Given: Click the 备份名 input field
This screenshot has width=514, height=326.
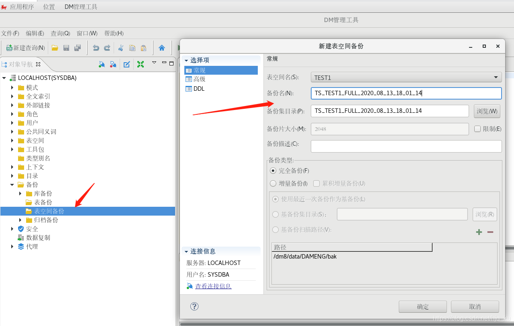Looking at the screenshot, I should point(406,93).
